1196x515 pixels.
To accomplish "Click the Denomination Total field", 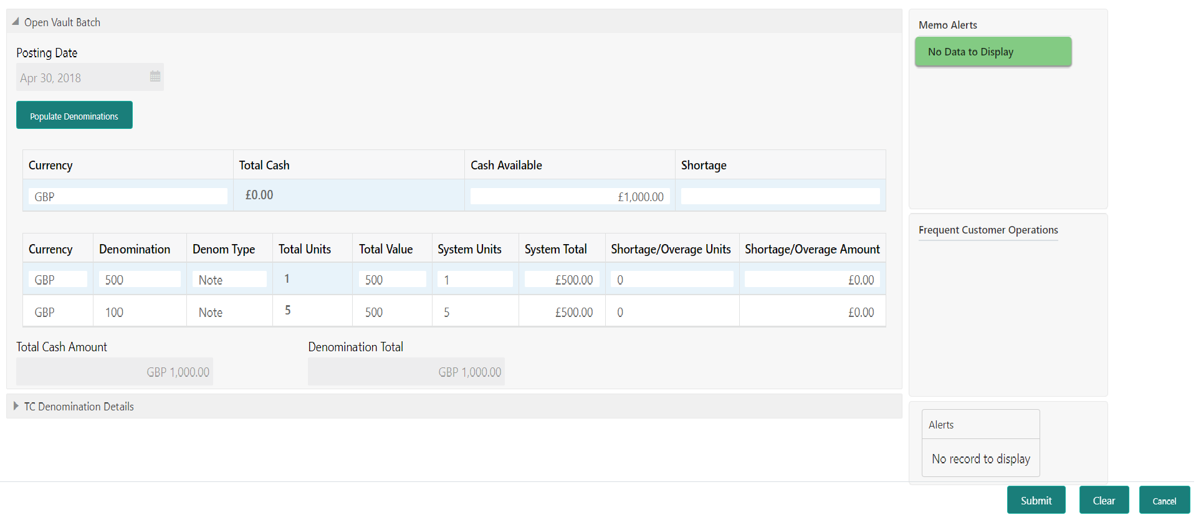I will [x=406, y=371].
